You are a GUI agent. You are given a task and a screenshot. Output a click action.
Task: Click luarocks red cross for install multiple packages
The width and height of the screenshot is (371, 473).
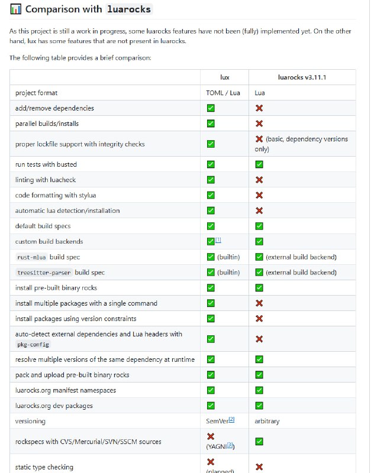(259, 303)
